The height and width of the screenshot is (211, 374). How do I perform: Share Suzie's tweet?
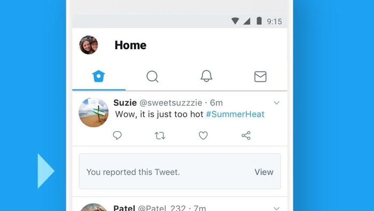click(246, 136)
